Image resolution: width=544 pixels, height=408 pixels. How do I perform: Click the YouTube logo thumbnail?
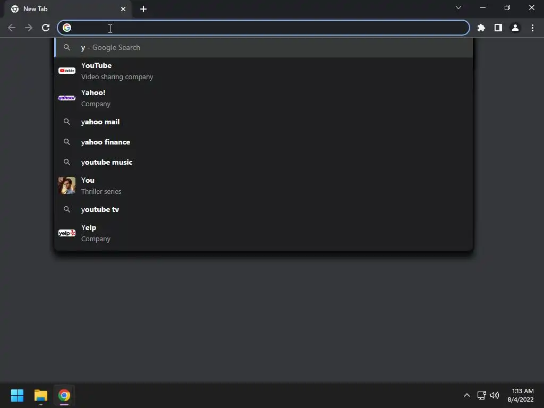click(x=67, y=71)
